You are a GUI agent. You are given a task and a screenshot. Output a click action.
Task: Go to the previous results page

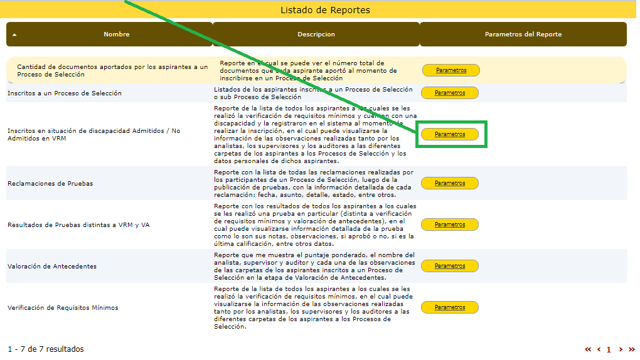pos(599,349)
